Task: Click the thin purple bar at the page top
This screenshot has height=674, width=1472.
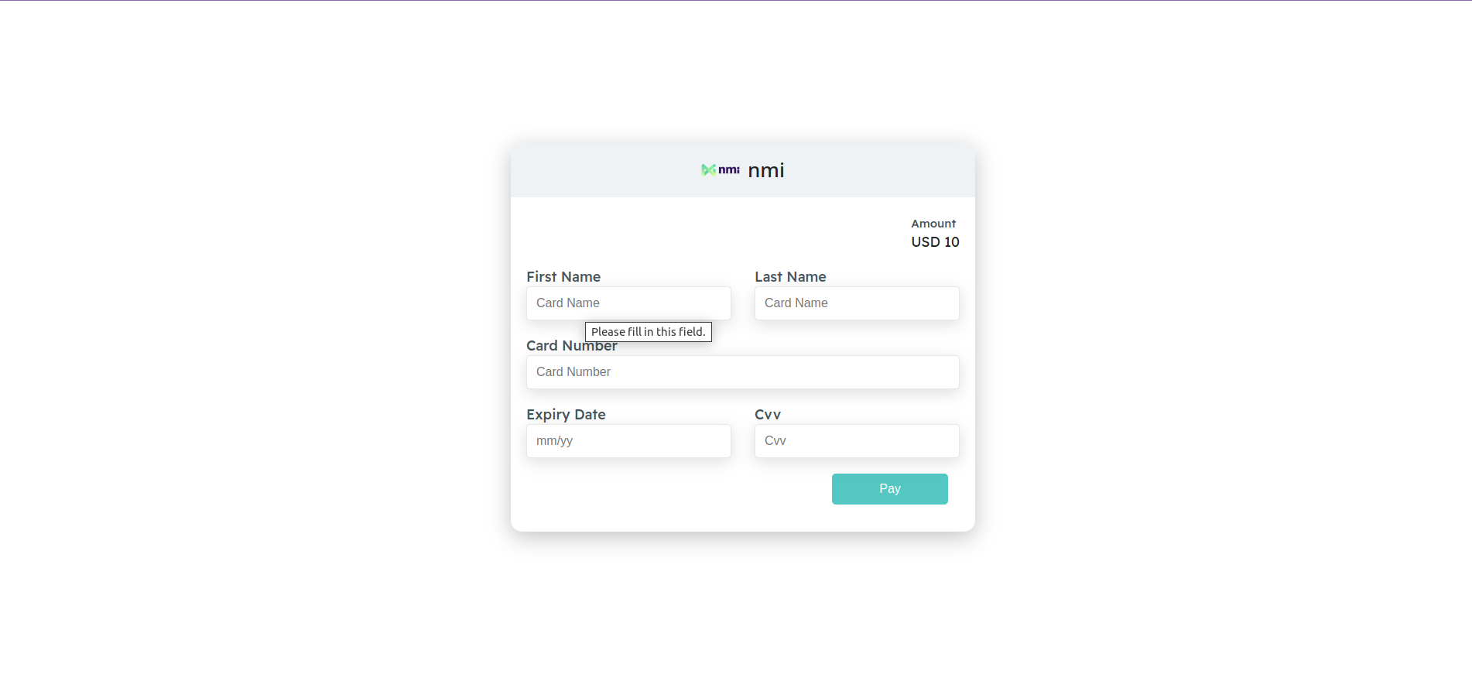Action: pos(735,1)
